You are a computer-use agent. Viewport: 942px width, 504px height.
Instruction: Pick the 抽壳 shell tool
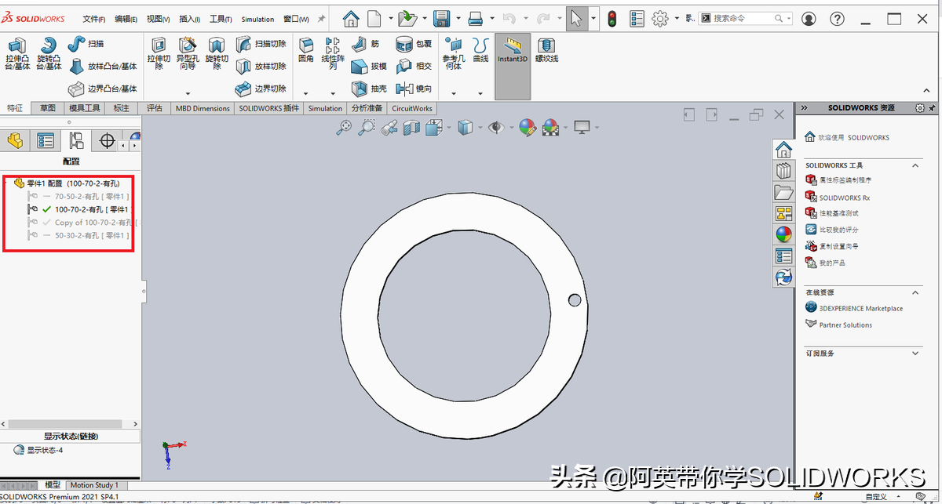point(370,89)
